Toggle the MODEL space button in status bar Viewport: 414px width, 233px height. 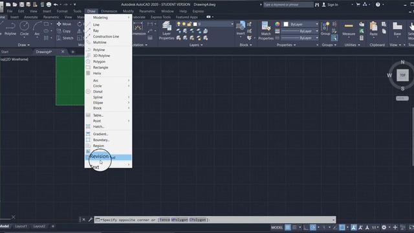277,227
